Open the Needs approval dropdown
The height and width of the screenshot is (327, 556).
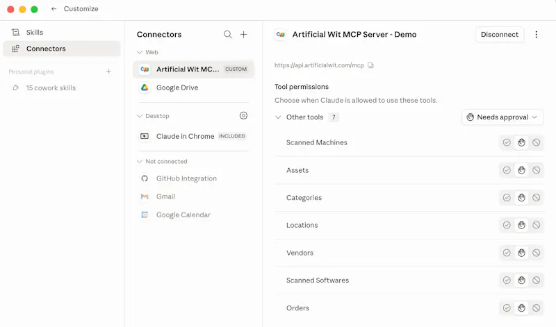click(502, 117)
